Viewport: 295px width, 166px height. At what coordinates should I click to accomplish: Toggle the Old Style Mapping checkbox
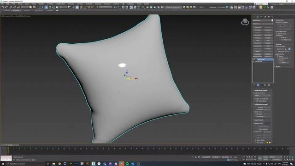click(x=255, y=101)
